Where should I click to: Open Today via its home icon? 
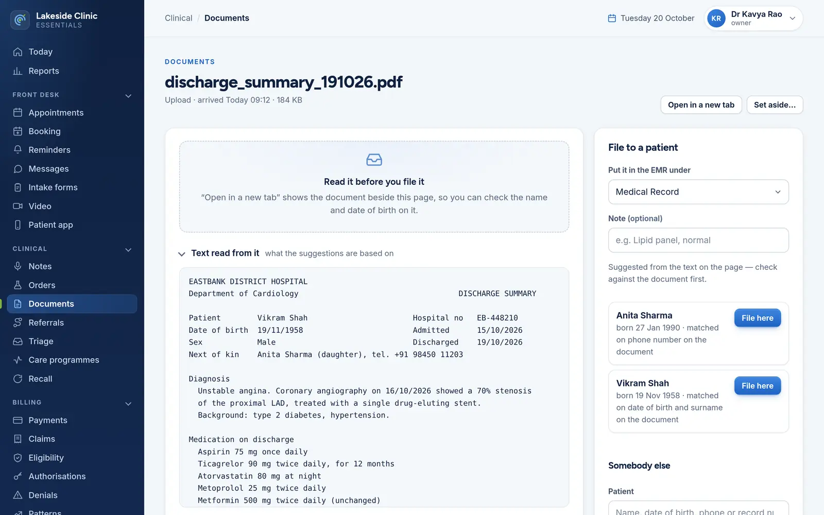tap(18, 52)
